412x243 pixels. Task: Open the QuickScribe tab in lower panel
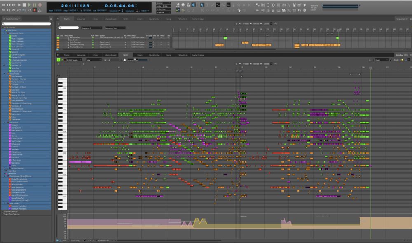pos(154,55)
